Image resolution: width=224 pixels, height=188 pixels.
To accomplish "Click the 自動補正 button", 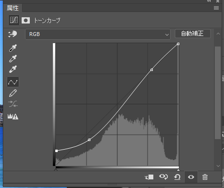I will pyautogui.click(x=192, y=34).
